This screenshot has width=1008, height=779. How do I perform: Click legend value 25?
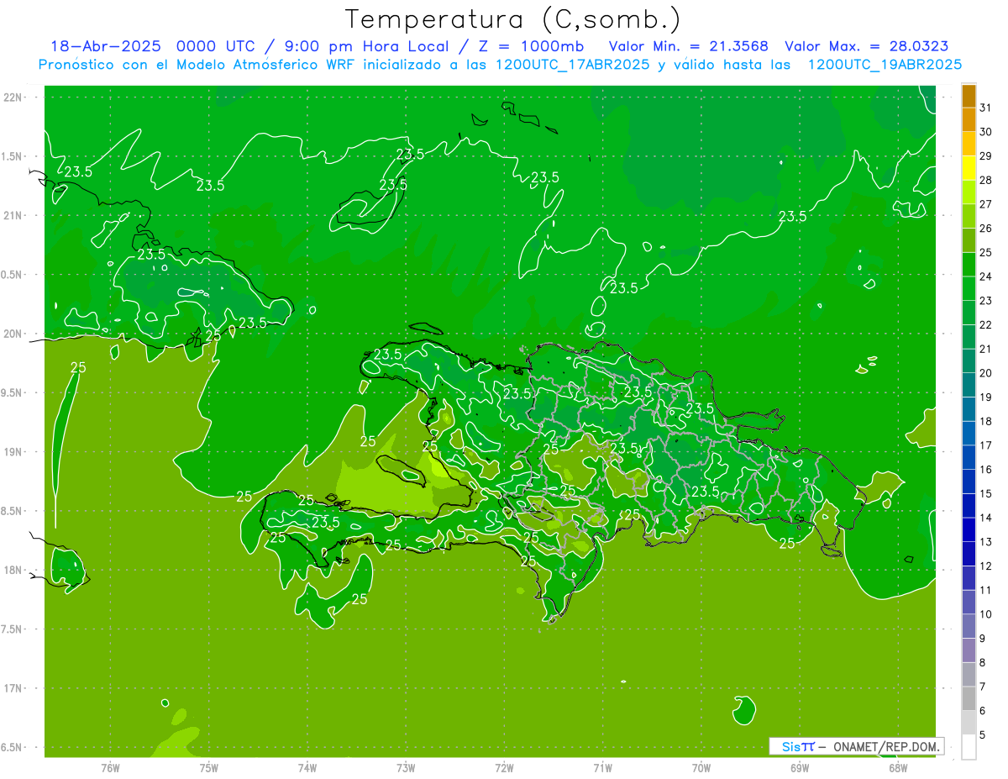(985, 252)
